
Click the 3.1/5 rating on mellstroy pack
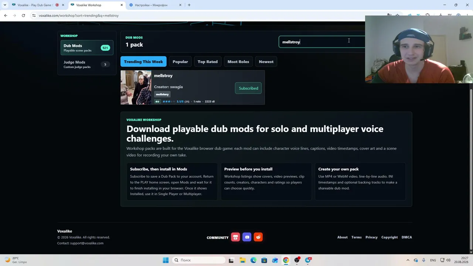click(x=180, y=102)
